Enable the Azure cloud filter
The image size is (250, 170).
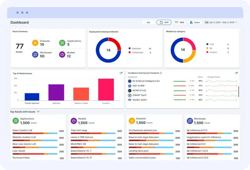point(195,22)
